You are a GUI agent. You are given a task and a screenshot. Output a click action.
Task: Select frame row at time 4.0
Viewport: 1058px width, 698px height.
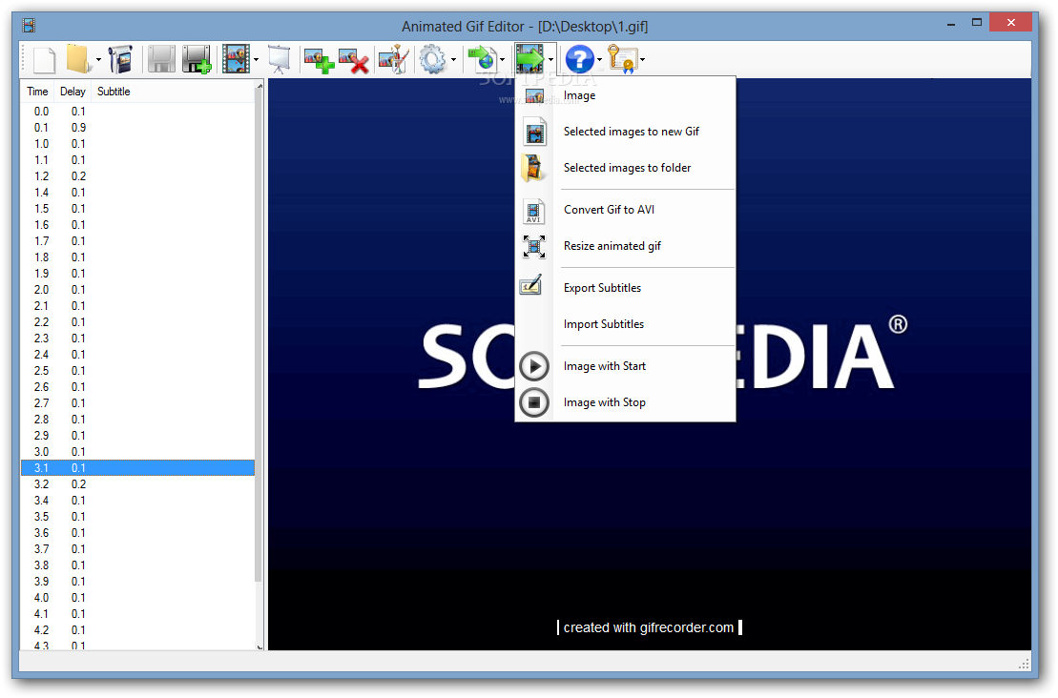(137, 597)
